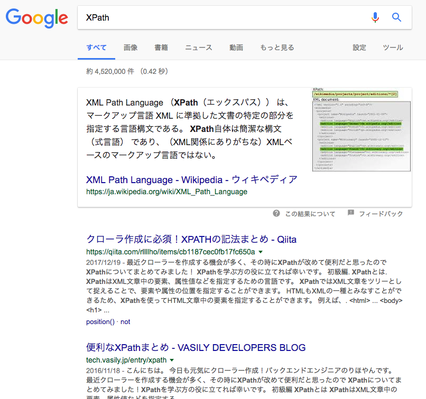Switch to the 画像 tab
Viewport: 426px width, 399px height.
point(131,47)
